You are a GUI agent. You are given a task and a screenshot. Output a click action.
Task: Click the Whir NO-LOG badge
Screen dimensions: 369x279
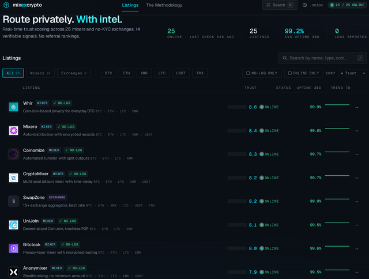[62, 103]
